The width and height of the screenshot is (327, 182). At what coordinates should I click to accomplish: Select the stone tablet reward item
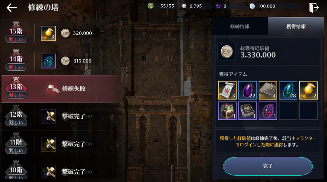point(268,90)
